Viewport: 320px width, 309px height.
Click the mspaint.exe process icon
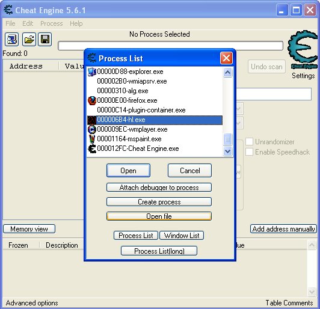point(92,139)
